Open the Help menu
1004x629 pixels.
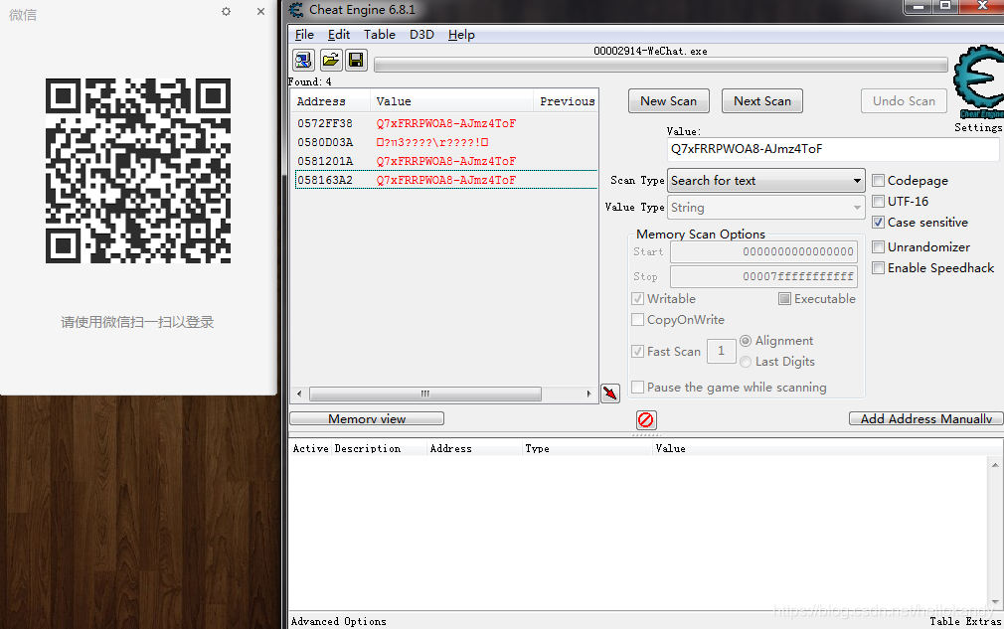(x=461, y=35)
